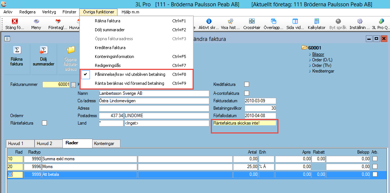
Task: Click the Fakturadatum field 2010-03-09
Action: point(260,101)
